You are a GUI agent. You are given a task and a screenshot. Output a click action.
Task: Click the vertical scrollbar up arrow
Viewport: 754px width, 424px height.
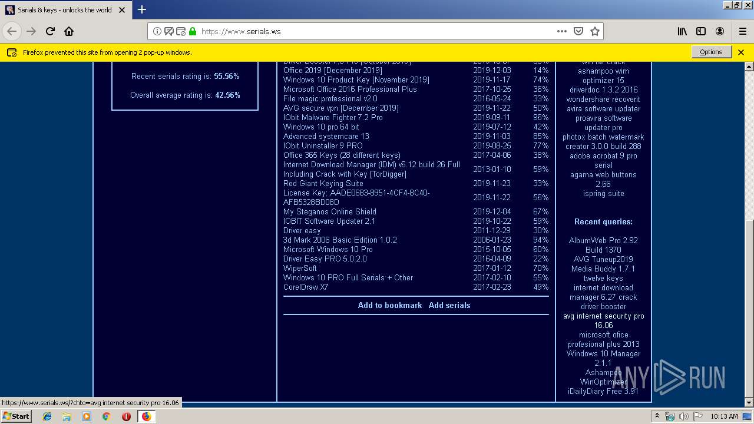tap(749, 67)
